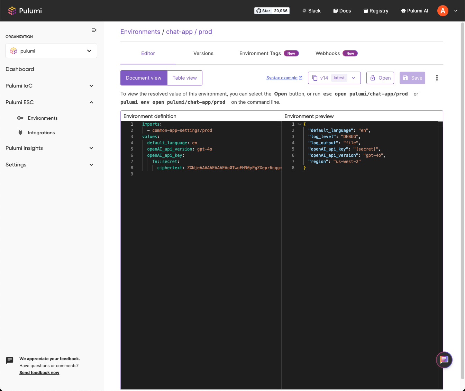
Task: Open Pulumi AI from the header
Action: 414,11
